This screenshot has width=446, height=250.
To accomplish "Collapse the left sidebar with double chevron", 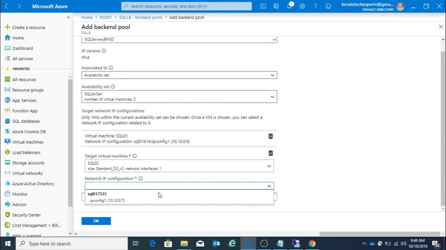I will coord(68,17).
